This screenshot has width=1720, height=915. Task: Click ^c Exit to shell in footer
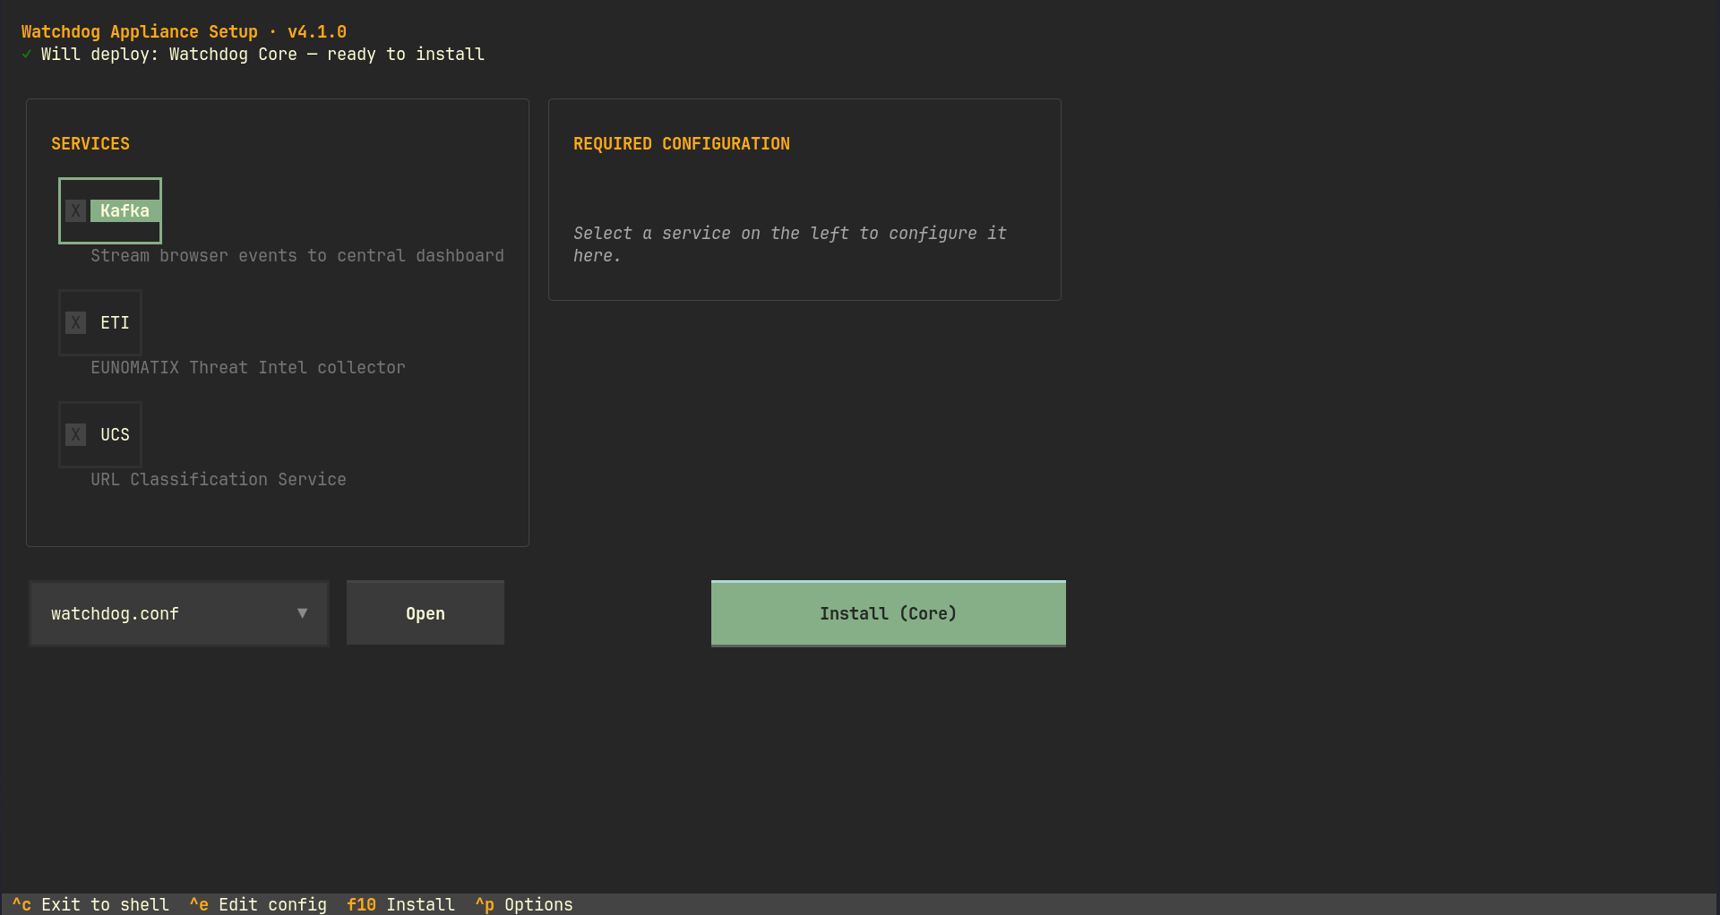[90, 904]
